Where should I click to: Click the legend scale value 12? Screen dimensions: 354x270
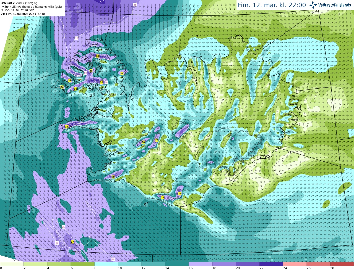(143, 268)
